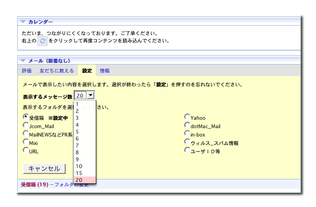The image size is (316, 207).
Task: Choose 1 in the message count list
Action: (x=85, y=104)
